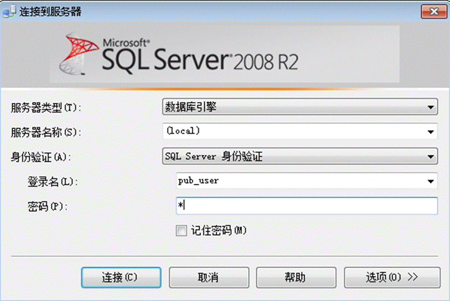Enable the 记住密码(M) checkbox
Screen dimensions: 450x301
tap(181, 231)
